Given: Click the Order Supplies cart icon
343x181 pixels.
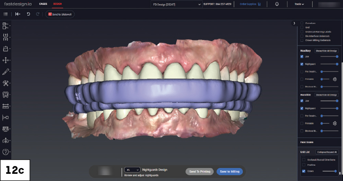Looking at the screenshot, I should coord(259,4).
